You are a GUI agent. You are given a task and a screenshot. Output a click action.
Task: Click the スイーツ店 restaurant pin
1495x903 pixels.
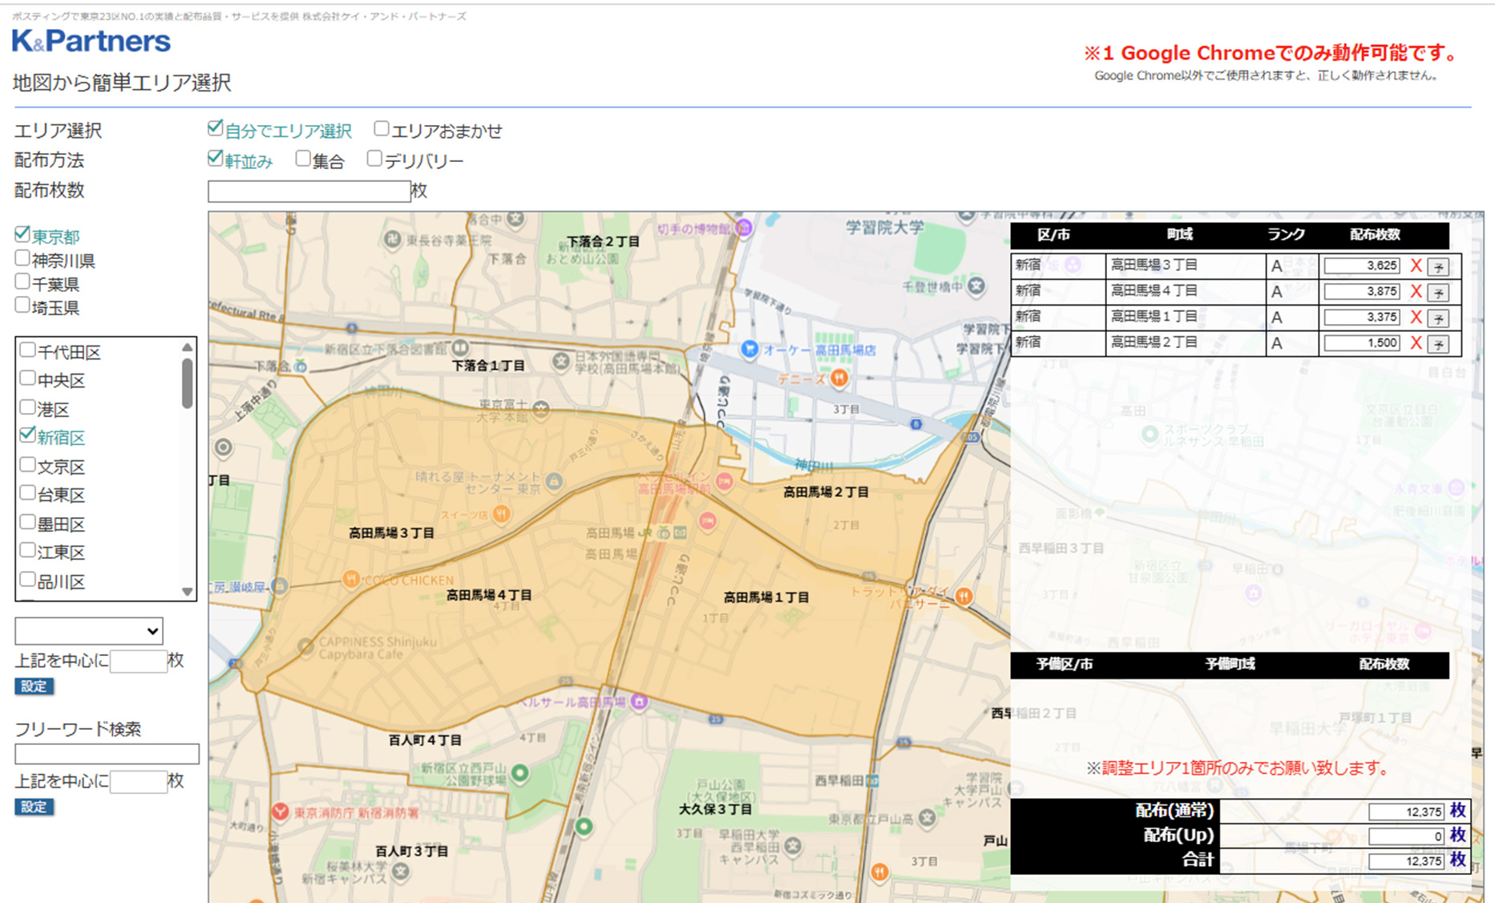[501, 513]
